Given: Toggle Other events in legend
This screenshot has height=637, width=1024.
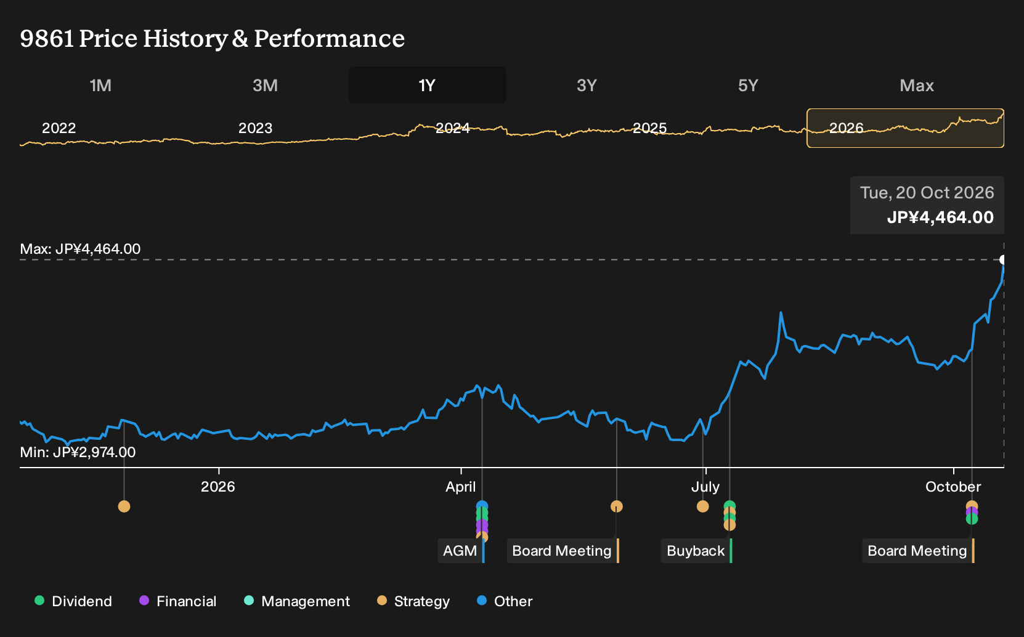Looking at the screenshot, I should pyautogui.click(x=505, y=601).
